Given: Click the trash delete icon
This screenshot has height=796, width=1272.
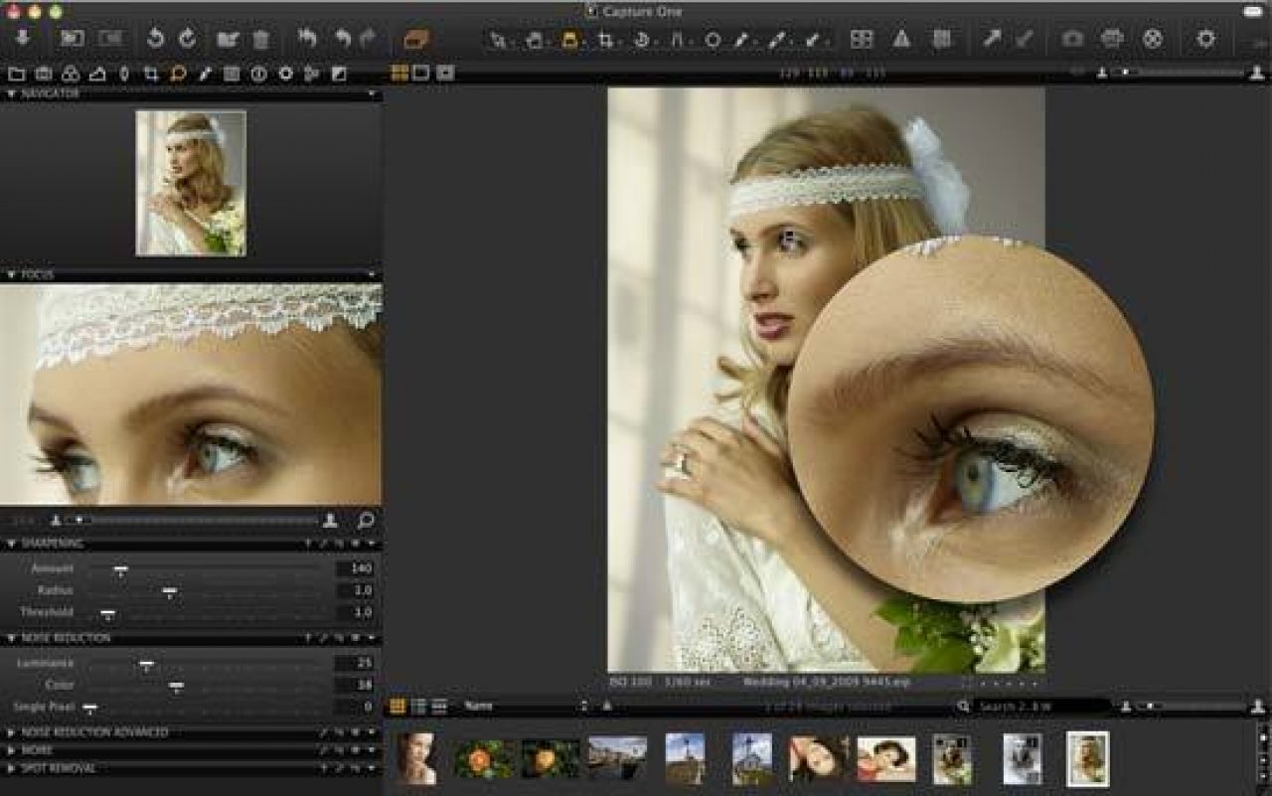Looking at the screenshot, I should (x=260, y=40).
